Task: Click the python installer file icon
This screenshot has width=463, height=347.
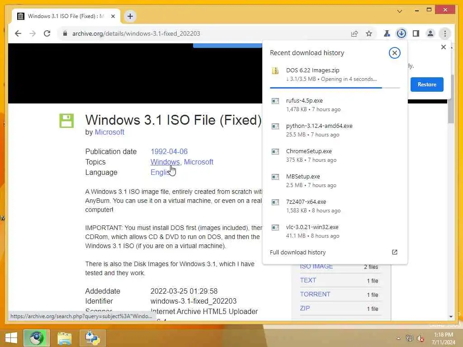Action: coord(275,127)
